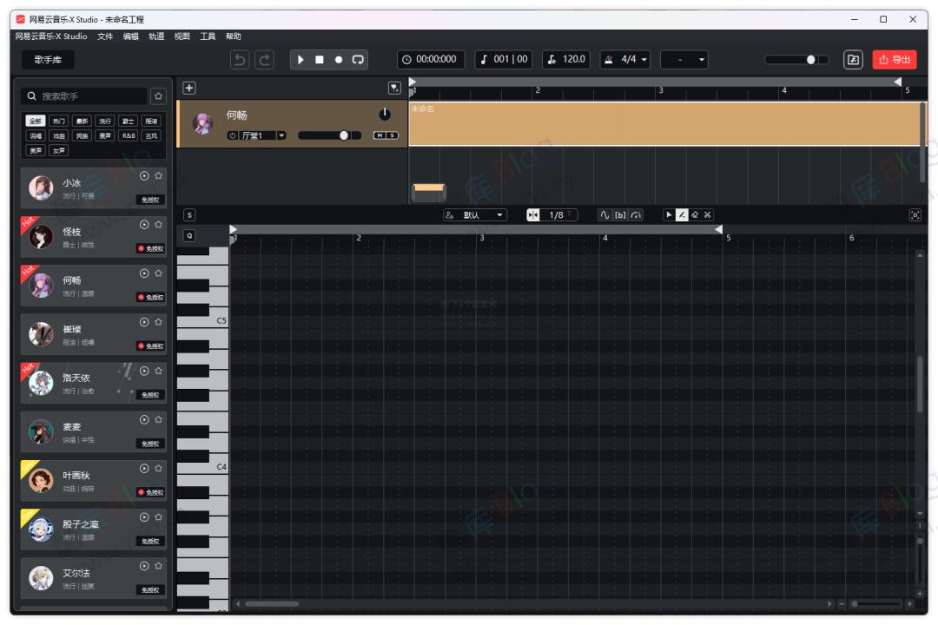Select the scissors tool for splitting notes
The image size is (938, 625).
pos(708,214)
